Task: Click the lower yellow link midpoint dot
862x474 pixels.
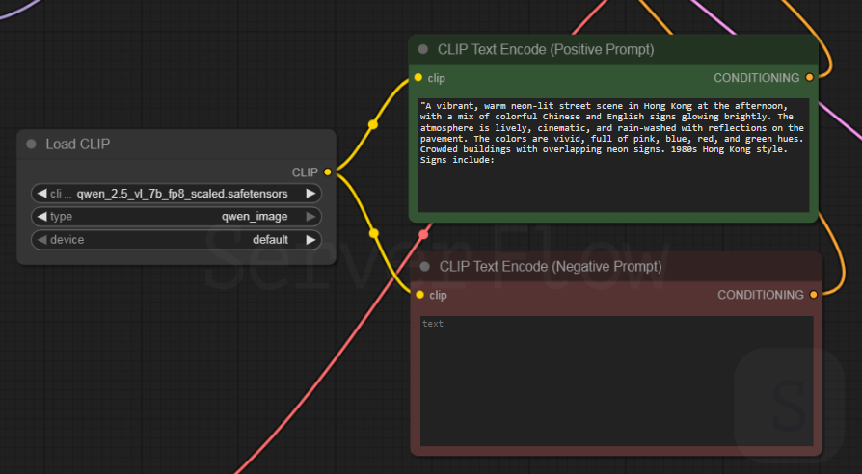Action: tap(374, 233)
